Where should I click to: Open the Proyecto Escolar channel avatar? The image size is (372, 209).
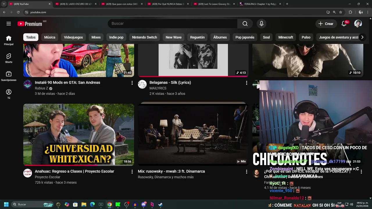pyautogui.click(x=28, y=173)
